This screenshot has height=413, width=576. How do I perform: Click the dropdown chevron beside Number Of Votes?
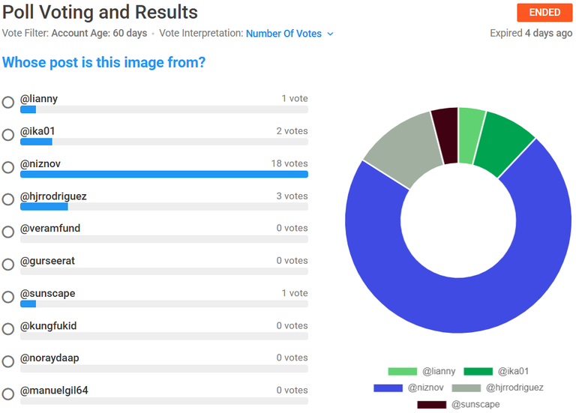(x=330, y=34)
